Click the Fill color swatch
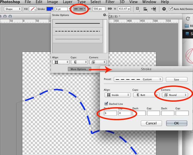193x155 pixels. 33,9
